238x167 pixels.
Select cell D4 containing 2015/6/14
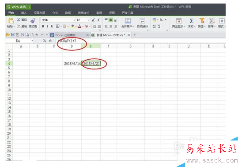tap(72, 64)
